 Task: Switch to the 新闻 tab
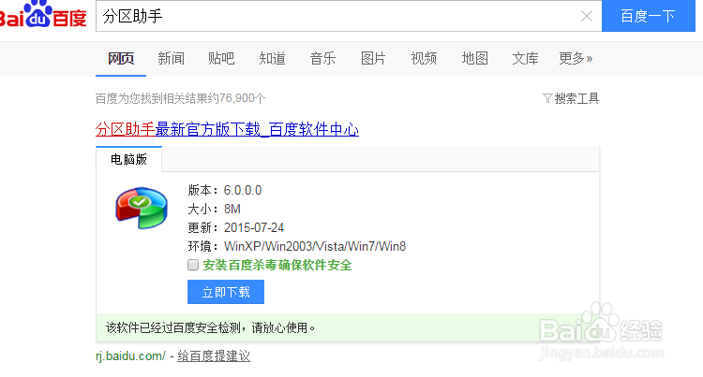[x=171, y=58]
